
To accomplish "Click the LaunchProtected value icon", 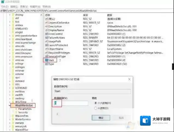I will coord(46,45).
